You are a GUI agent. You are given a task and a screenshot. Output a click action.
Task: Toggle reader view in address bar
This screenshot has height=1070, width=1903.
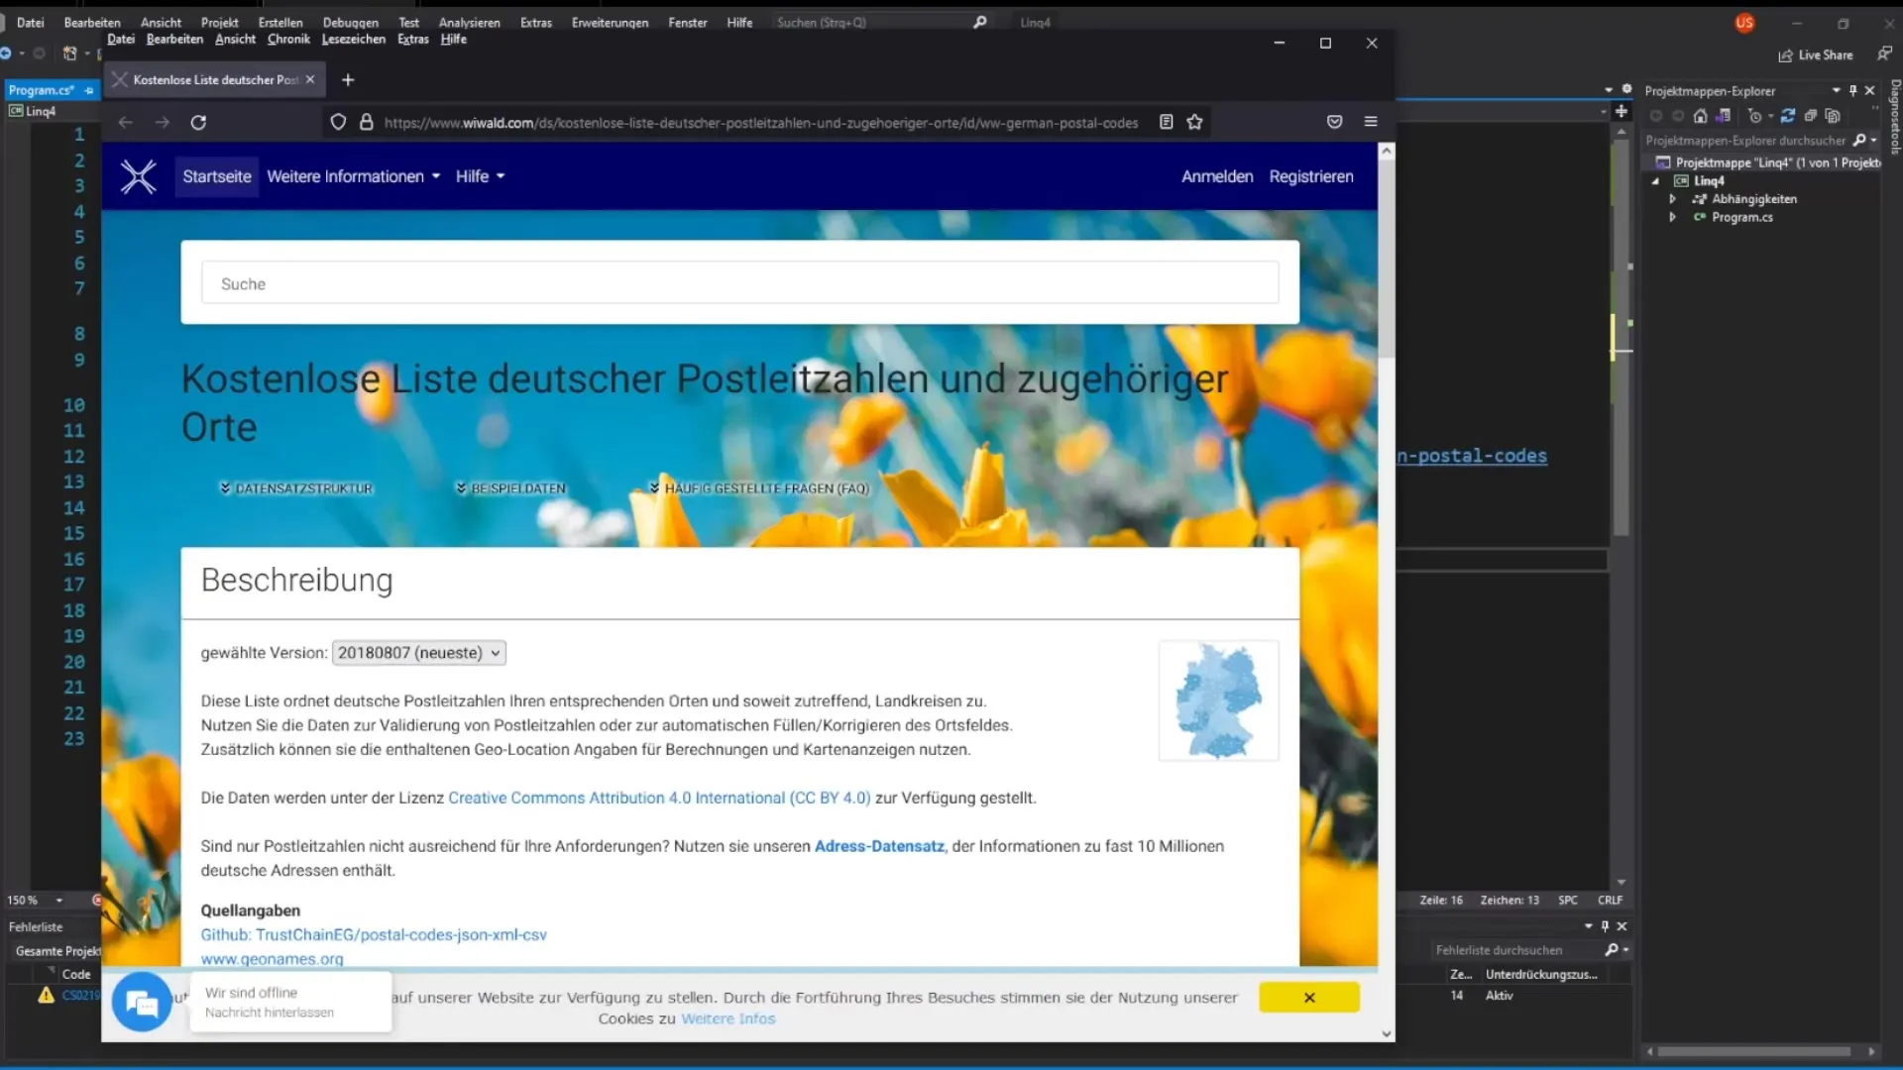[x=1166, y=122]
